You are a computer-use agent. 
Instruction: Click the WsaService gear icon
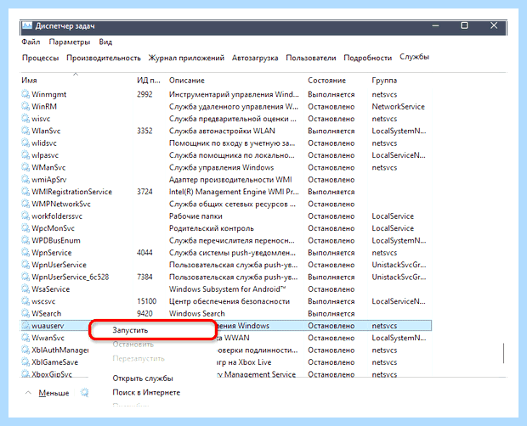coord(25,289)
